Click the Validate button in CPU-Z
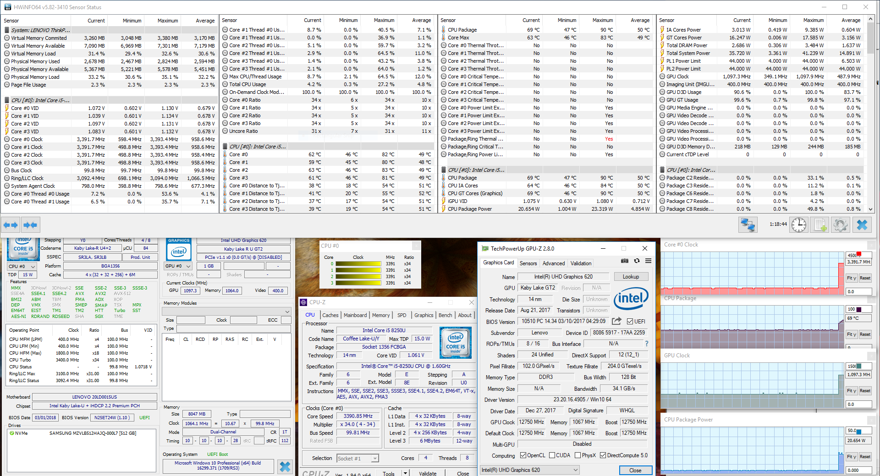This screenshot has height=476, width=880. tap(428, 473)
